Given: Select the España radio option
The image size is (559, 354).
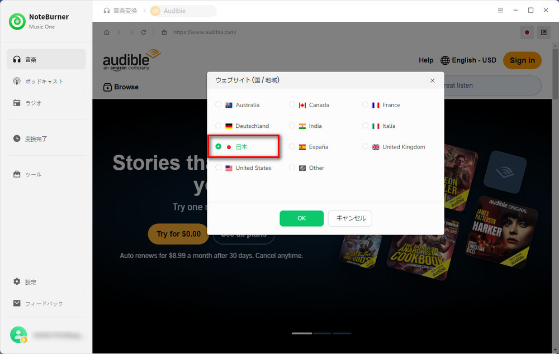Looking at the screenshot, I should [292, 147].
